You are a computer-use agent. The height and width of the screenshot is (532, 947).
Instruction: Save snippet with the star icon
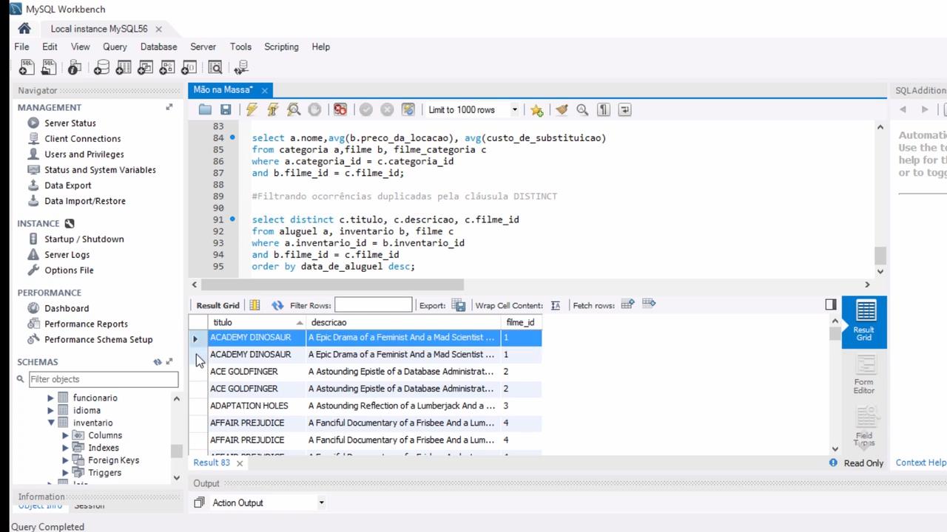(537, 109)
